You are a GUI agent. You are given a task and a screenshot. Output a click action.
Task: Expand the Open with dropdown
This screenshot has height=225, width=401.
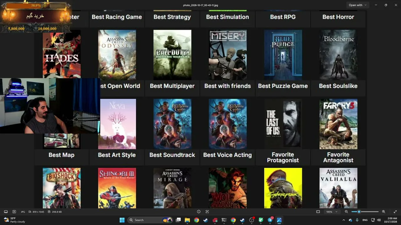point(358,5)
